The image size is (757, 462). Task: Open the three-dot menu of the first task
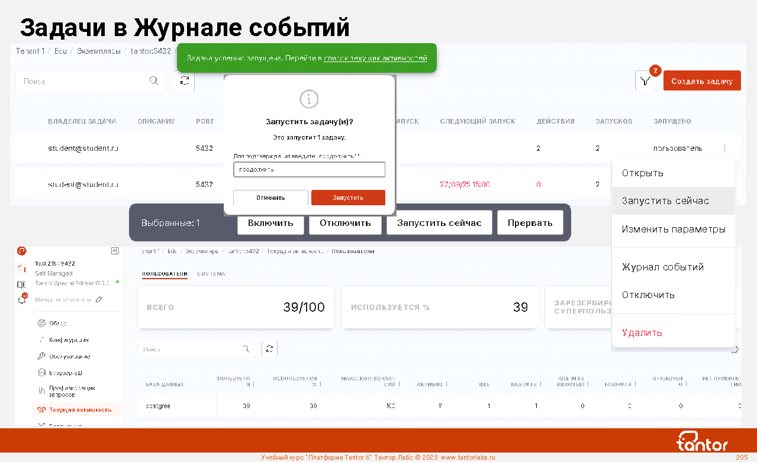[725, 148]
